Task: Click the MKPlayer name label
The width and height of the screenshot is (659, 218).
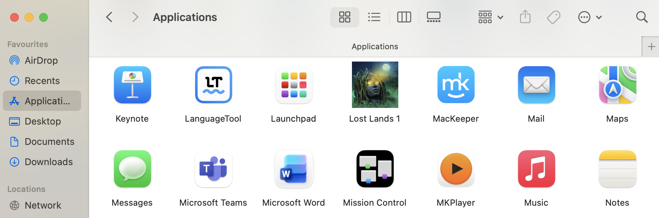Action: [456, 203]
